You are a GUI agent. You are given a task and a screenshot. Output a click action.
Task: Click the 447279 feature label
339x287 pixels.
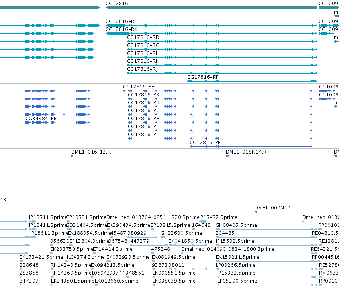(140, 241)
